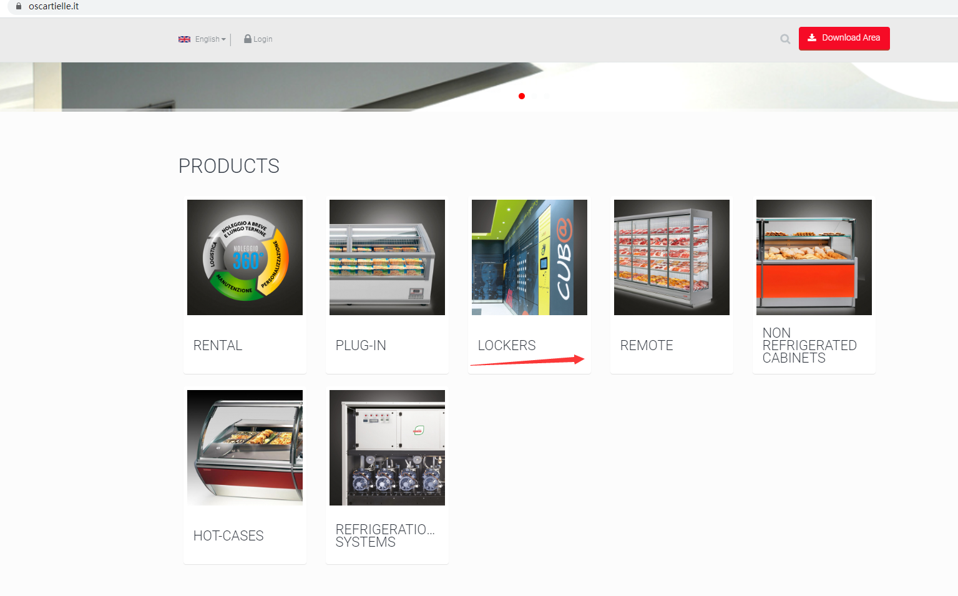The image size is (958, 596).
Task: Open the Plug-in freezer product image
Action: (387, 257)
